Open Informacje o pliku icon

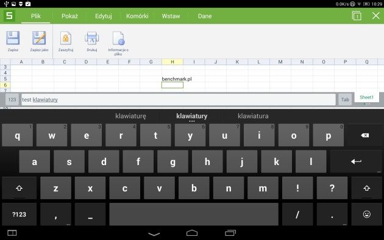(x=118, y=38)
